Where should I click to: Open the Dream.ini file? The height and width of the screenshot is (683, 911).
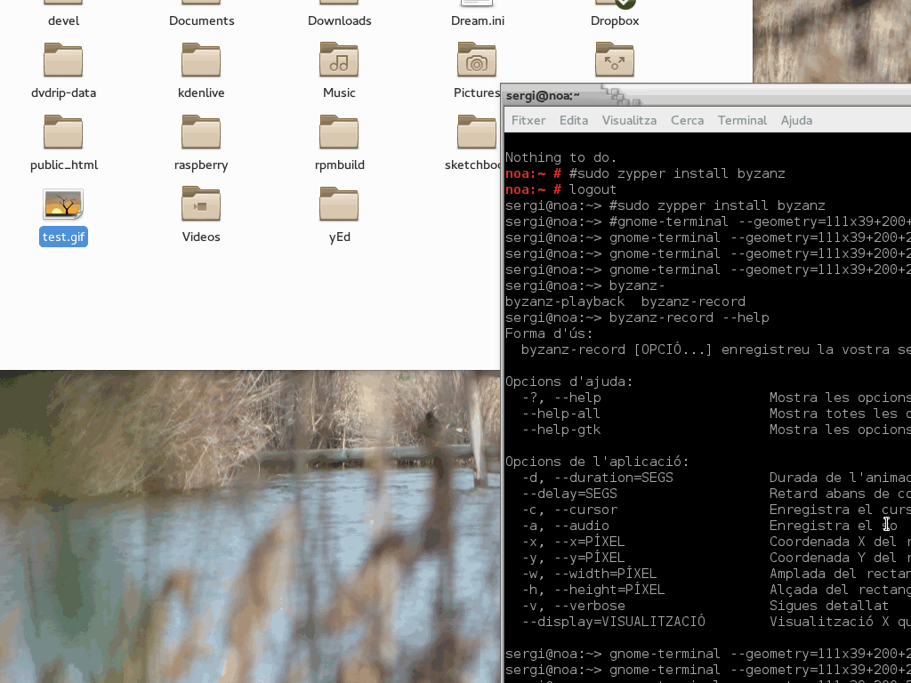[477, 7]
